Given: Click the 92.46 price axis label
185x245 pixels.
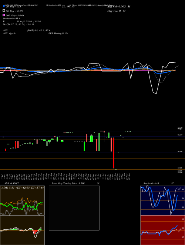Looking at the screenshot, I should pyautogui.click(x=180, y=151).
